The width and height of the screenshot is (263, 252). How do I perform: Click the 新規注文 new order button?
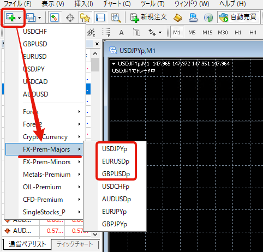click(x=148, y=17)
